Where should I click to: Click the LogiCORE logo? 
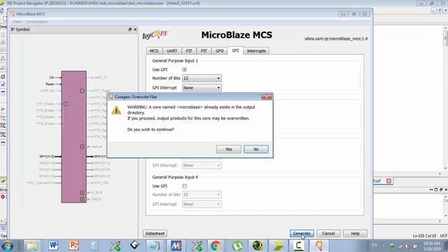tap(155, 34)
